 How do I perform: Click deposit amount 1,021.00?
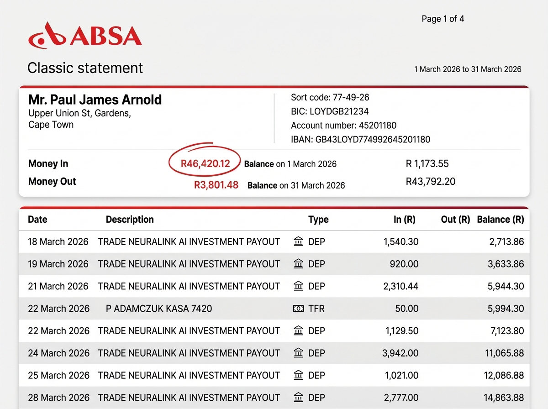tap(401, 375)
